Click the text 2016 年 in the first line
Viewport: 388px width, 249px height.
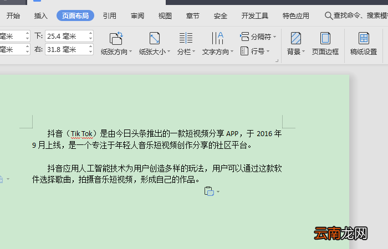click(269, 134)
